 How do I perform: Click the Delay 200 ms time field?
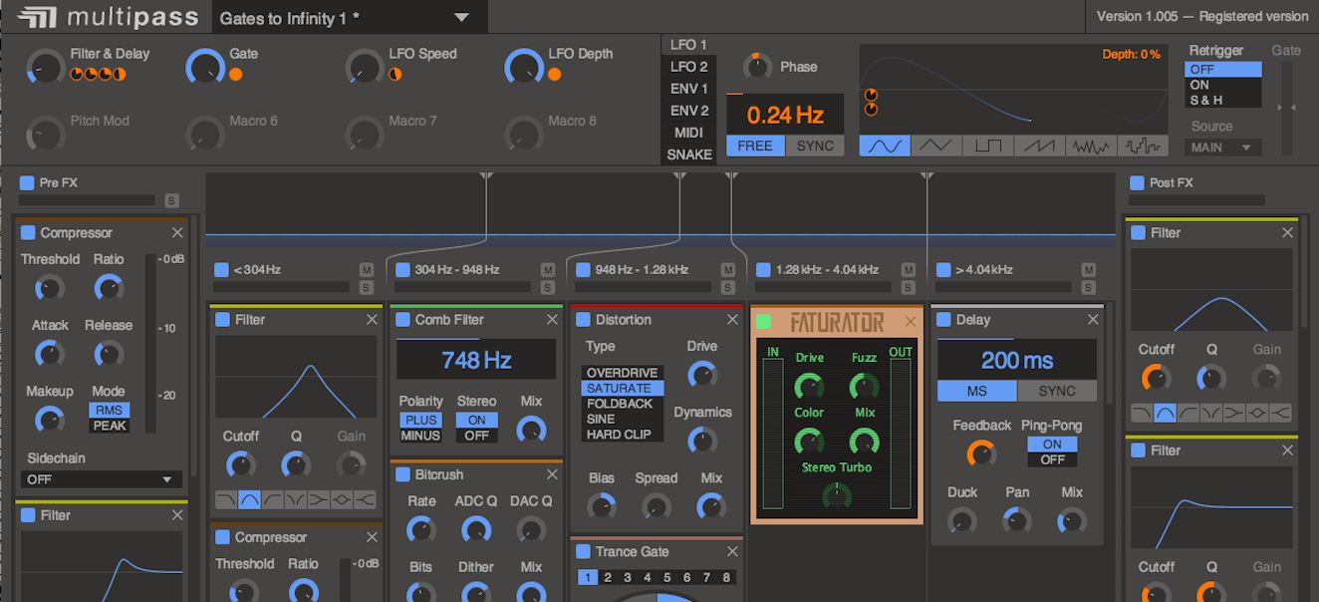[x=1017, y=361]
